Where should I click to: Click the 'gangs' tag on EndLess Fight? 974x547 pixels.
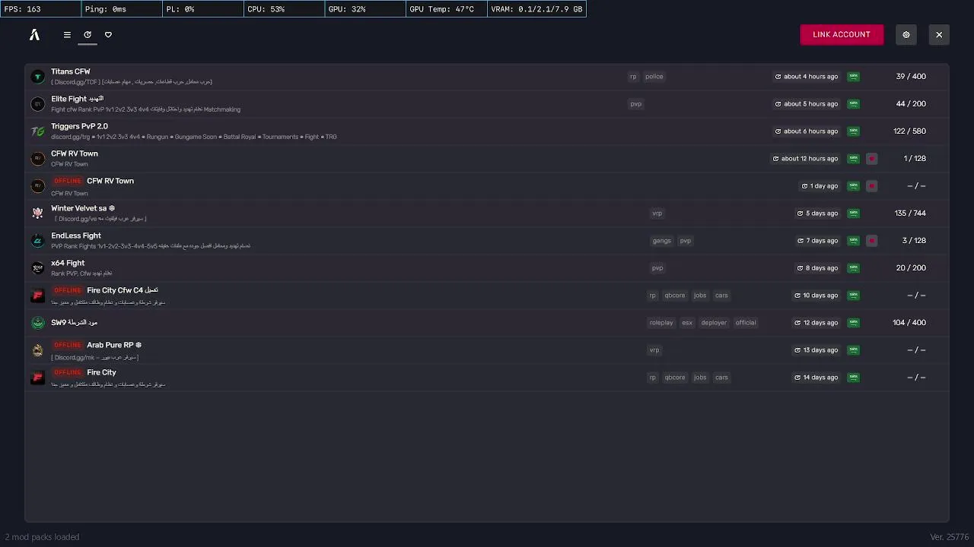(662, 241)
